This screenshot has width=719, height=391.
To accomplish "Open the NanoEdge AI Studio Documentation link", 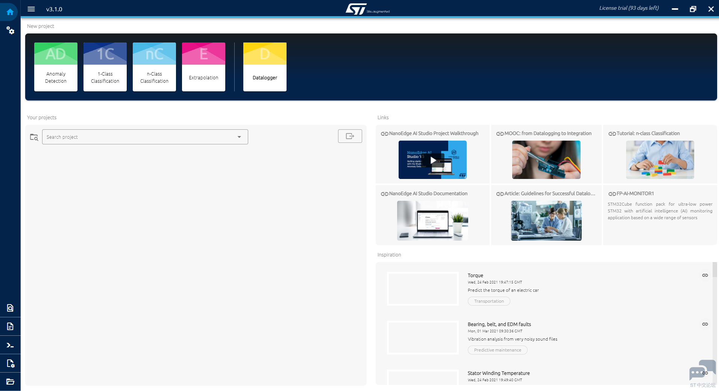I will 428,194.
